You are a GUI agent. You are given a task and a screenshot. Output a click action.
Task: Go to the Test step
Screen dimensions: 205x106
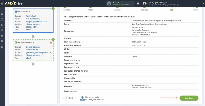[171, 10]
